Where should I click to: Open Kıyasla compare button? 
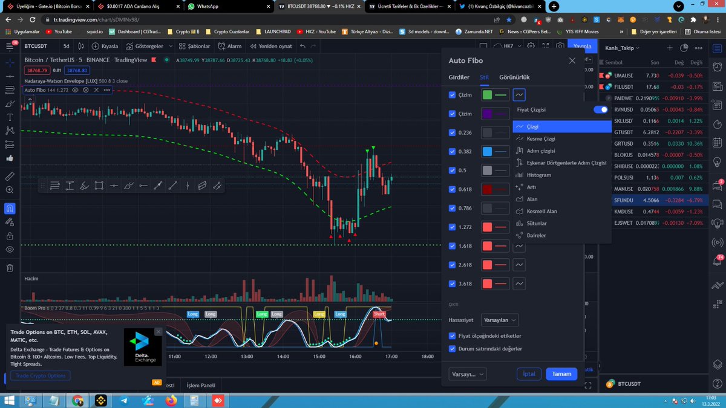click(105, 46)
